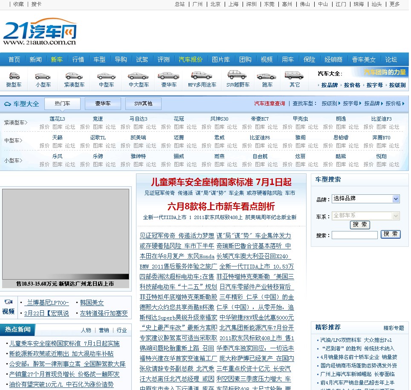Open the 选择品牌 brand dropdown
The image size is (411, 390).
[366, 199]
